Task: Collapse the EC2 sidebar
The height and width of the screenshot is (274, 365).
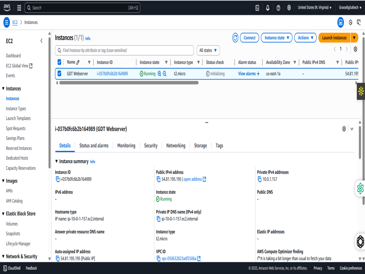Action: [41, 41]
